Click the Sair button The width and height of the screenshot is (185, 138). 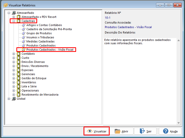(x=145, y=131)
